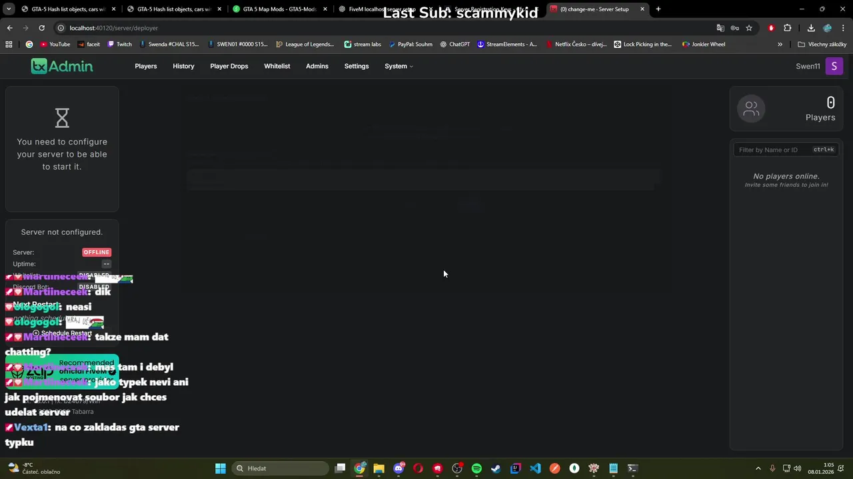Open the Admins page
This screenshot has width=853, height=479.
pos(317,66)
